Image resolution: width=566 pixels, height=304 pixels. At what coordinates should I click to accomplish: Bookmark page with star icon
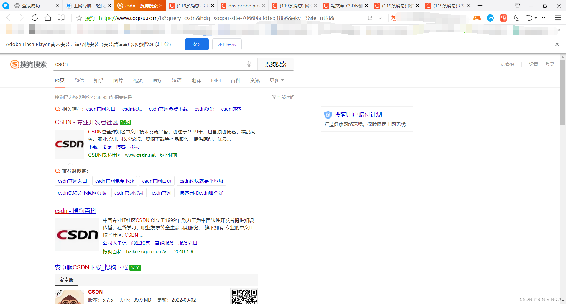tap(79, 18)
